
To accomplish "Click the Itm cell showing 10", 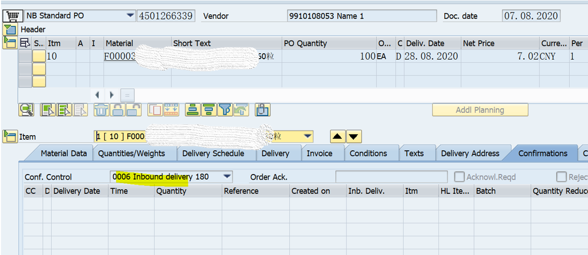I will tap(61, 56).
